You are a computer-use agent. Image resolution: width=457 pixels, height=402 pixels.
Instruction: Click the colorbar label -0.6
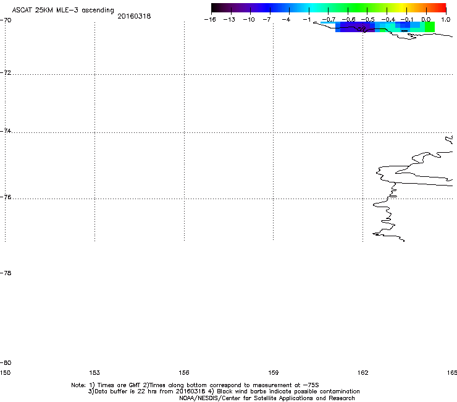click(x=348, y=20)
